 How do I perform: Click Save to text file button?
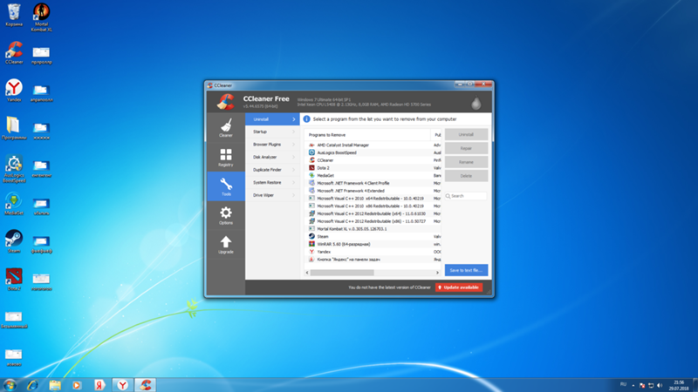point(466,270)
